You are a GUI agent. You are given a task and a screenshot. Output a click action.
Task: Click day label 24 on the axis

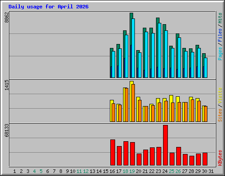[x=165, y=171]
